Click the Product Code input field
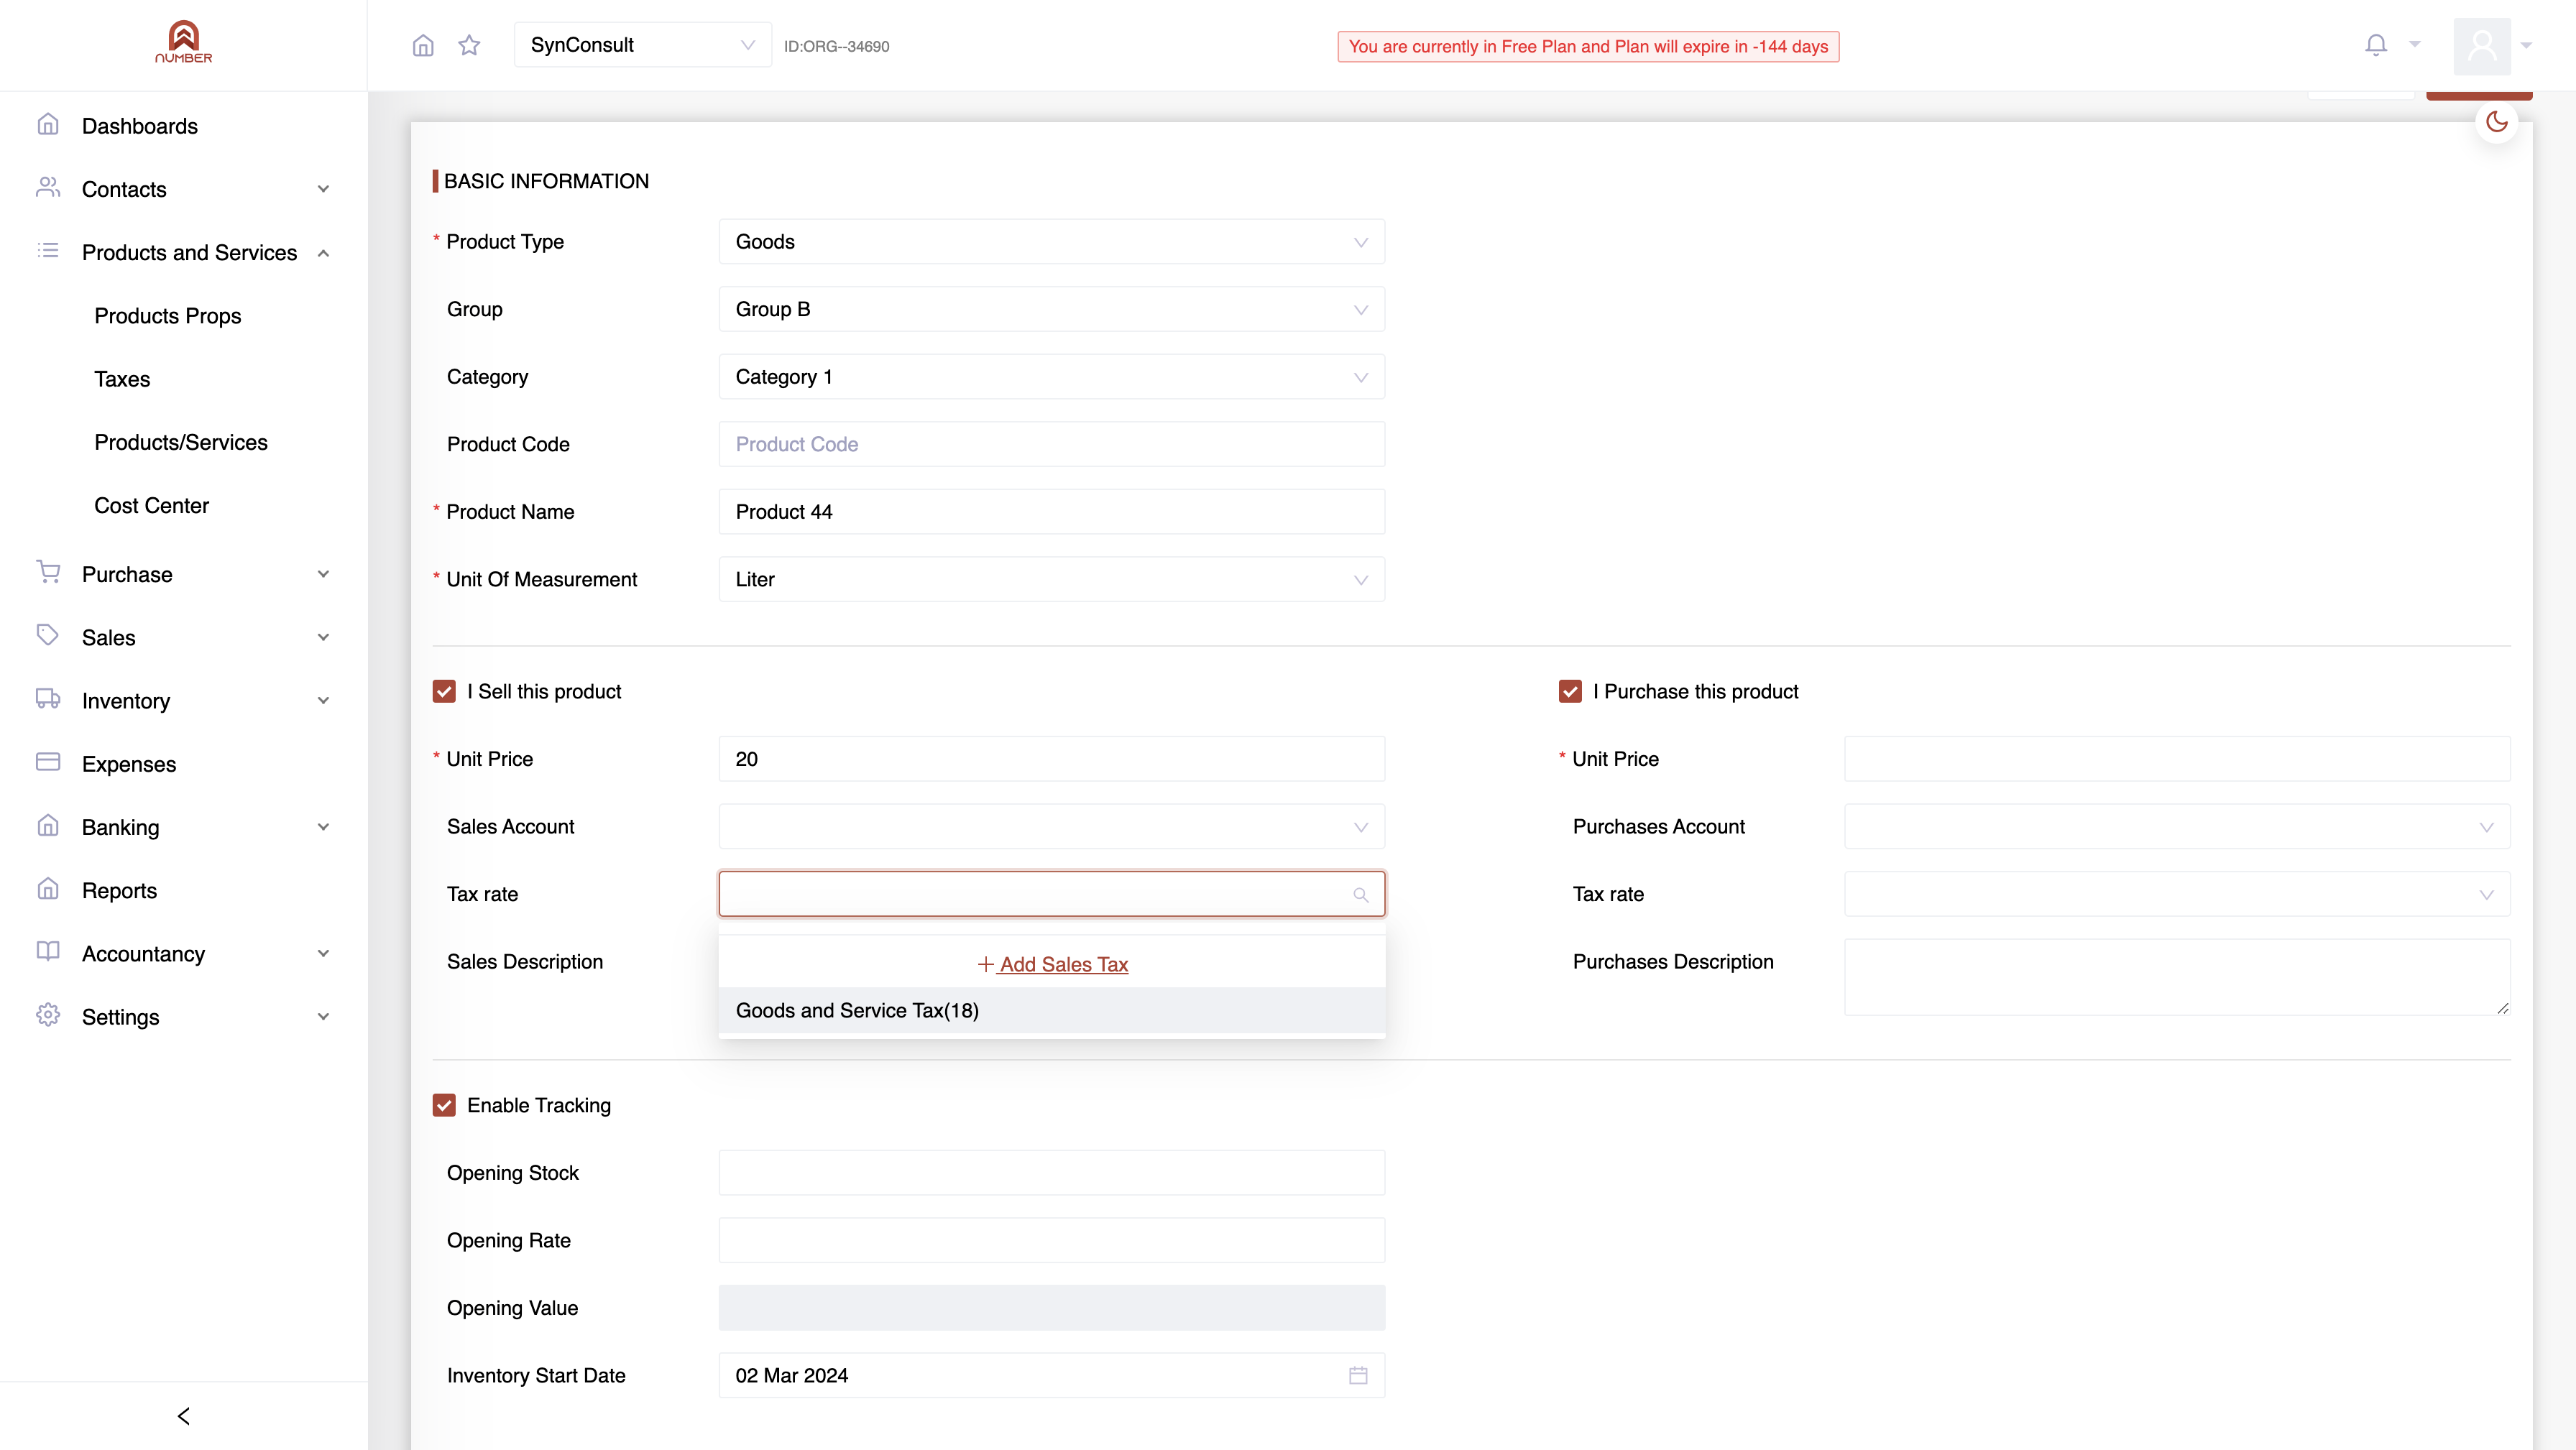The width and height of the screenshot is (2576, 1450). 1052,444
